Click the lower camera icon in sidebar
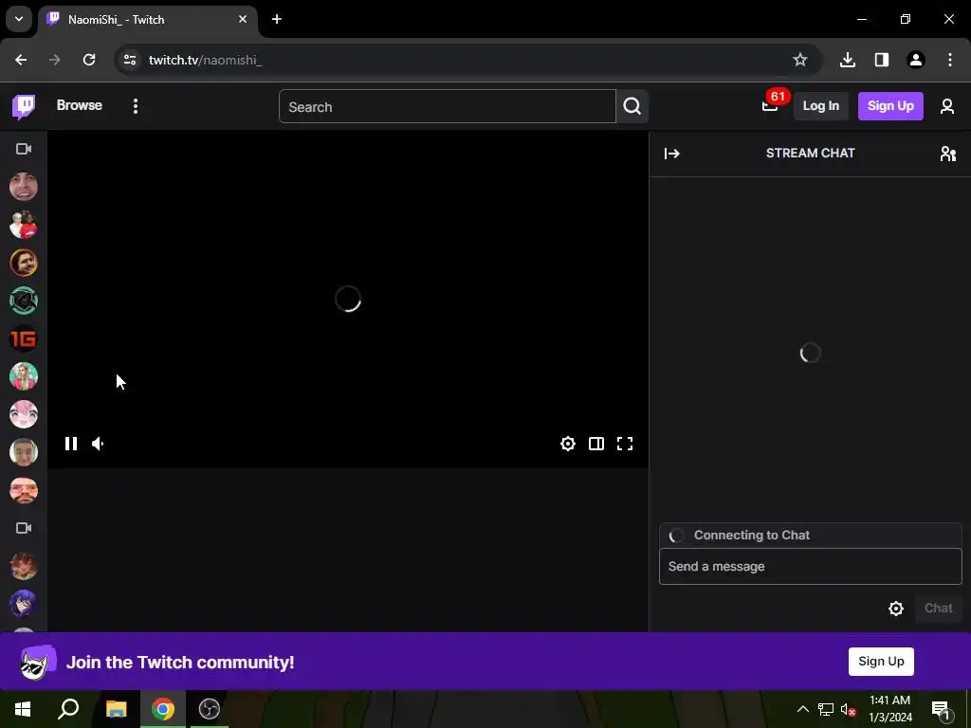The height and width of the screenshot is (728, 971). tap(24, 528)
